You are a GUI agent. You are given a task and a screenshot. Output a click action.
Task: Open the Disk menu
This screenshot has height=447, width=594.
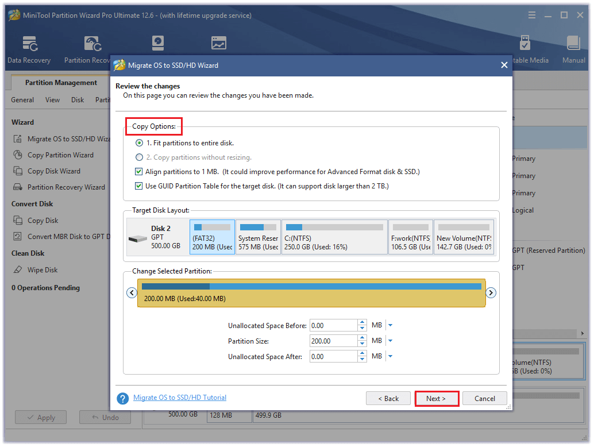tap(78, 100)
